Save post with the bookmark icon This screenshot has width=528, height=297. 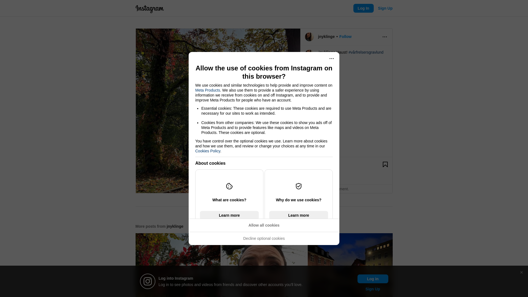tap(385, 164)
